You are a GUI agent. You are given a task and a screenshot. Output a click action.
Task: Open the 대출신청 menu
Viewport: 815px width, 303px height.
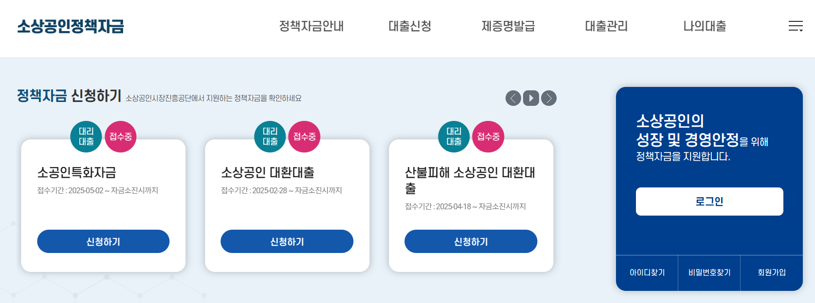point(409,27)
